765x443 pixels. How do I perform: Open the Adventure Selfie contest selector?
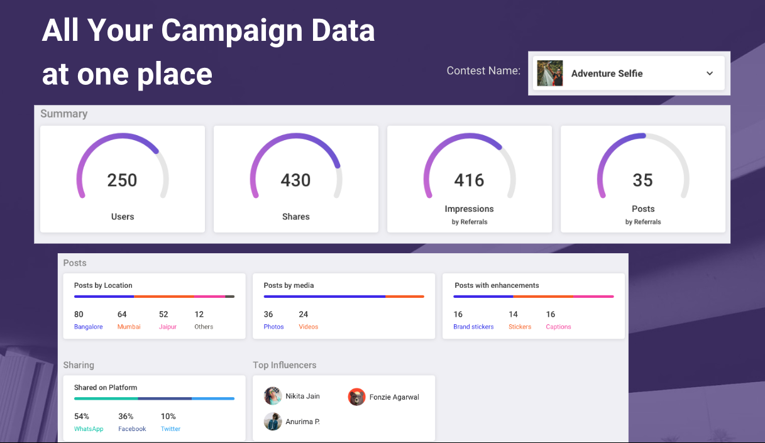pos(629,74)
